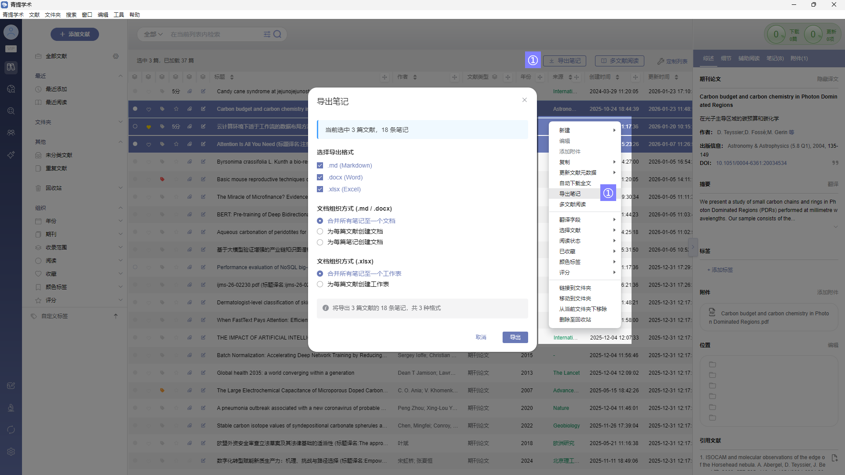This screenshot has height=475, width=845.
Task: Open the 全部 search scope dropdown
Action: click(x=153, y=34)
